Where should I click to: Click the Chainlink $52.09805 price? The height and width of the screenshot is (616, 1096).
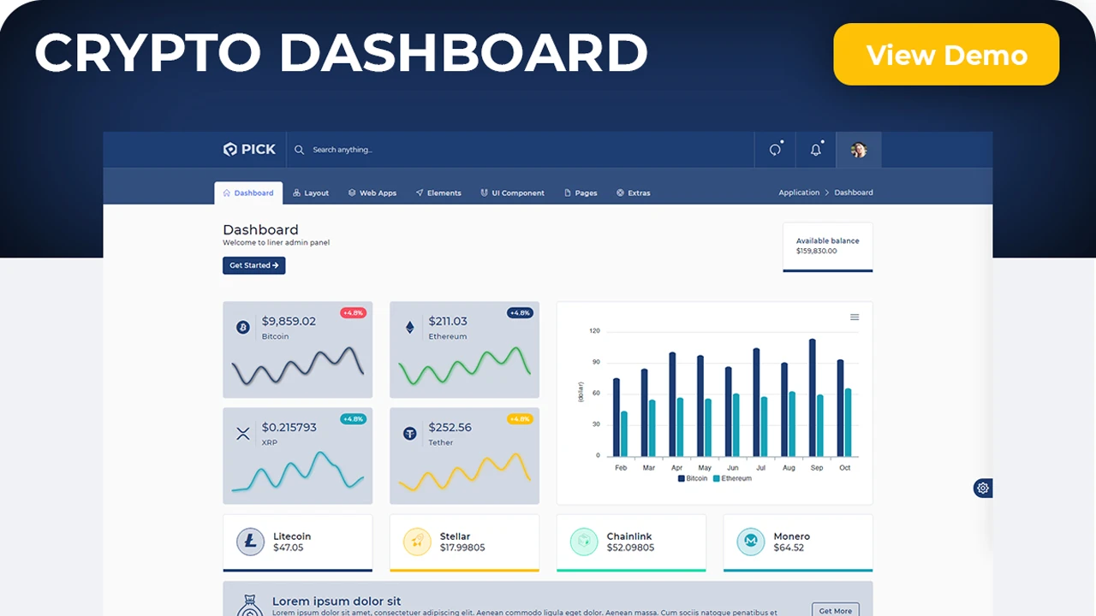pyautogui.click(x=630, y=548)
